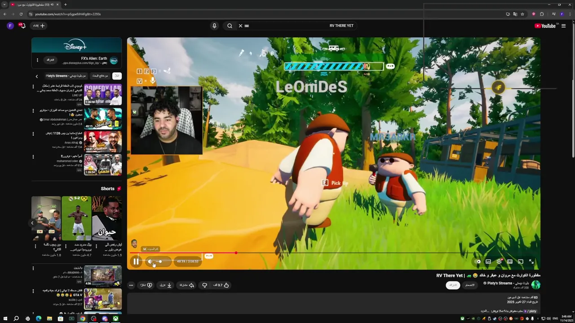Toggle the autoplay switch in the player
575x323 pixels.
[478, 262]
